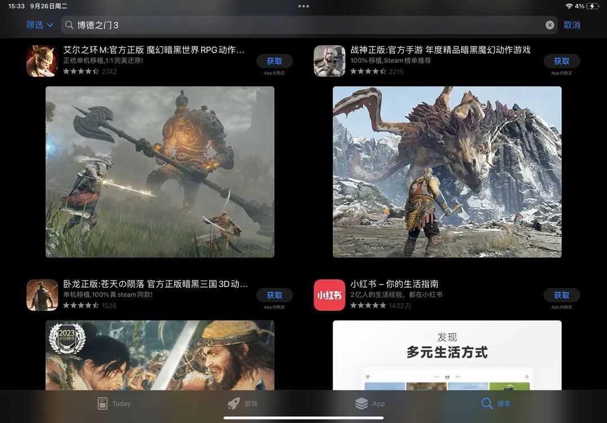Screen dimensions: 607x423
Task: Switch to the 搜索 tab
Action: 496,403
